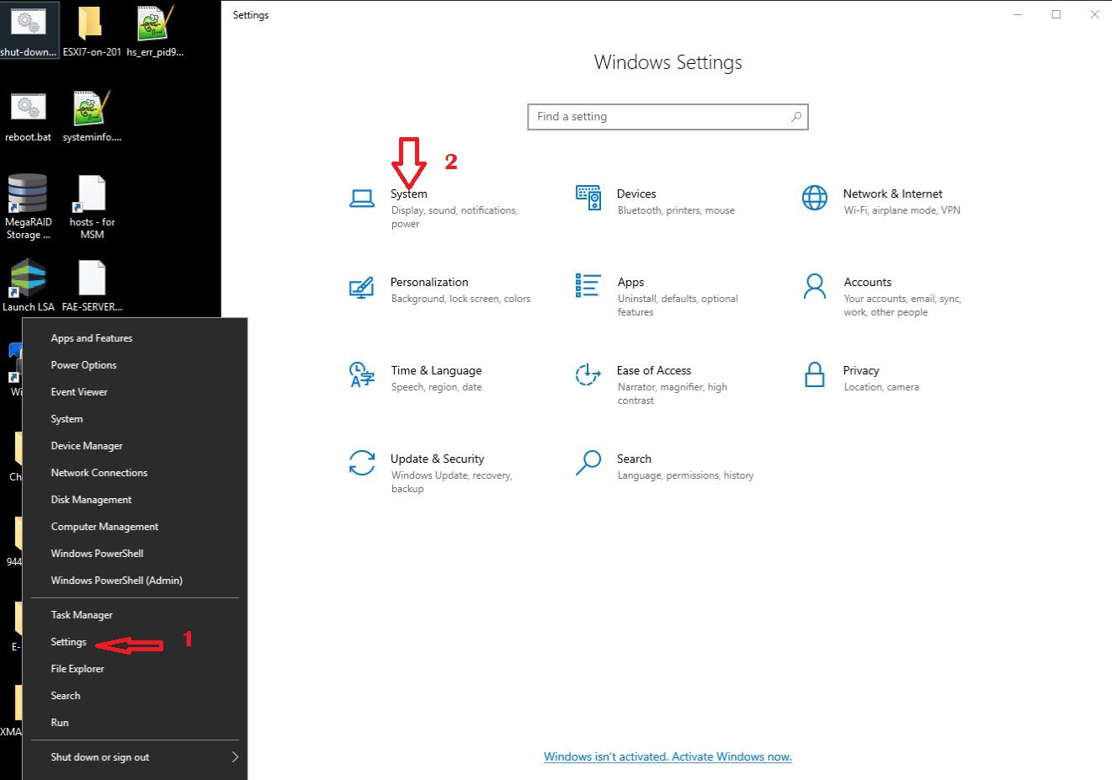
Task: Open the System laptop icon
Action: tap(362, 199)
